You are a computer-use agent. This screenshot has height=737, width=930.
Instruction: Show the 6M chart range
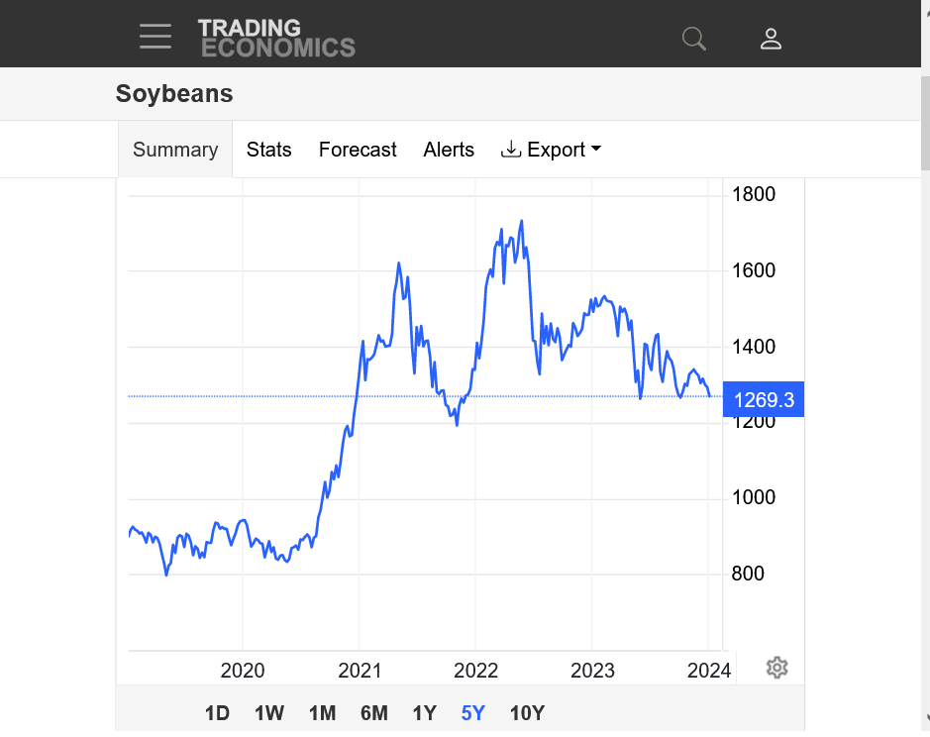(x=374, y=713)
